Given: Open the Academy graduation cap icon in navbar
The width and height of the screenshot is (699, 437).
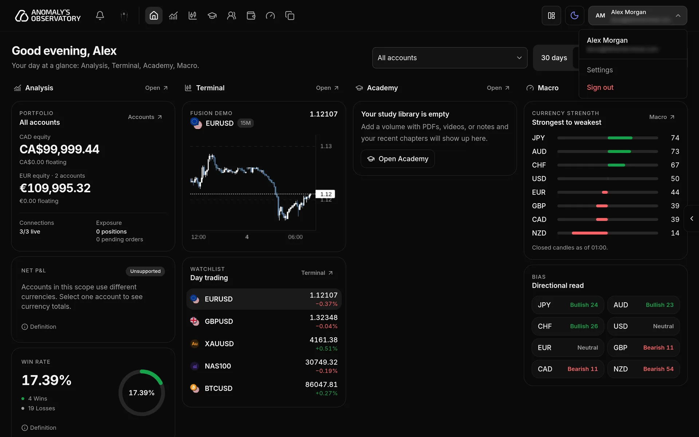Looking at the screenshot, I should (x=212, y=16).
